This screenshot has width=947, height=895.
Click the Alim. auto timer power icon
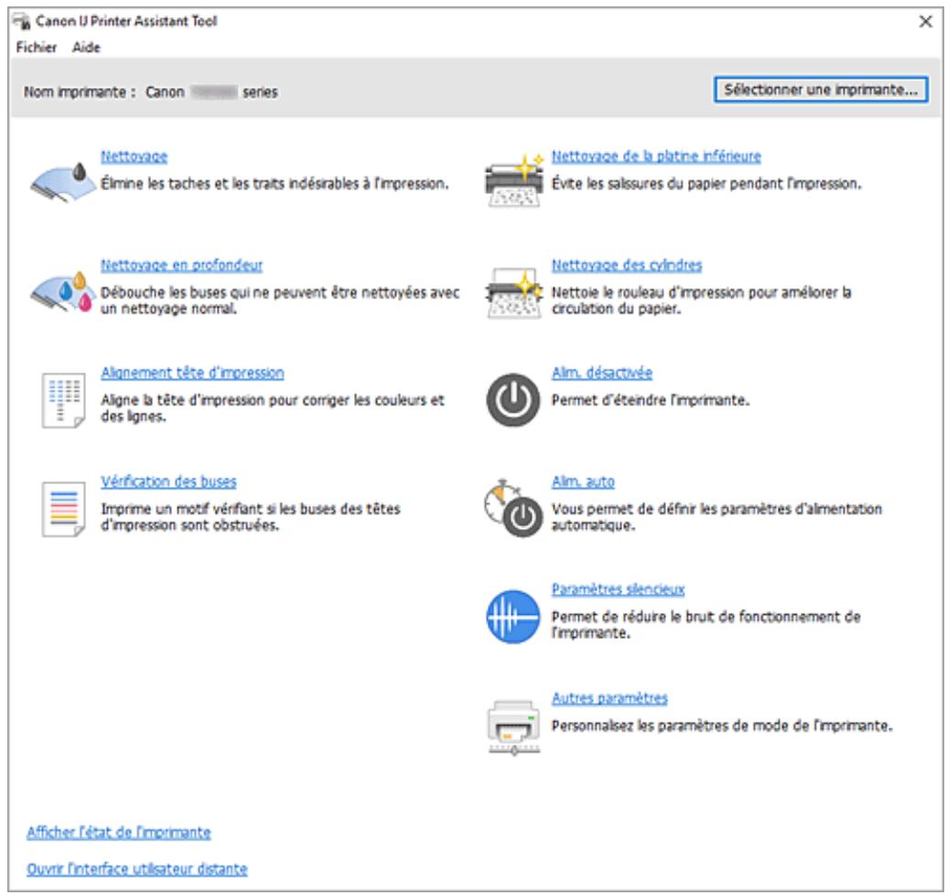tap(513, 509)
